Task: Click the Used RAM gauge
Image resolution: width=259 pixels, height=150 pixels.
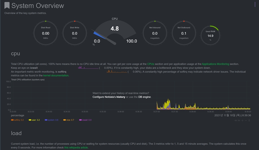Action: (x=210, y=35)
